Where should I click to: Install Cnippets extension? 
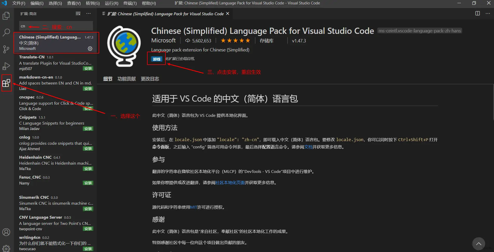click(x=88, y=129)
